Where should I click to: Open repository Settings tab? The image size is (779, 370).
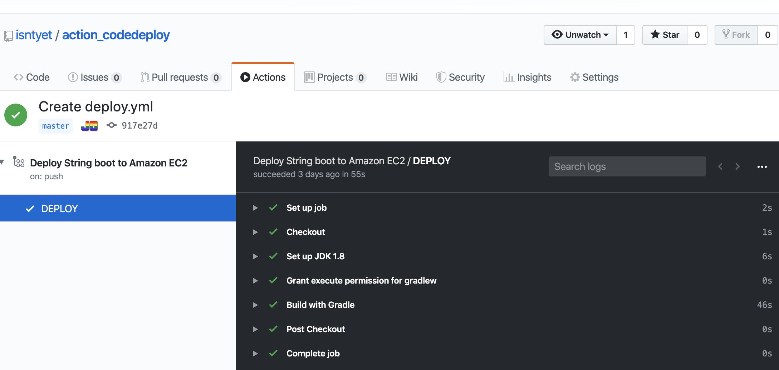[x=594, y=77]
